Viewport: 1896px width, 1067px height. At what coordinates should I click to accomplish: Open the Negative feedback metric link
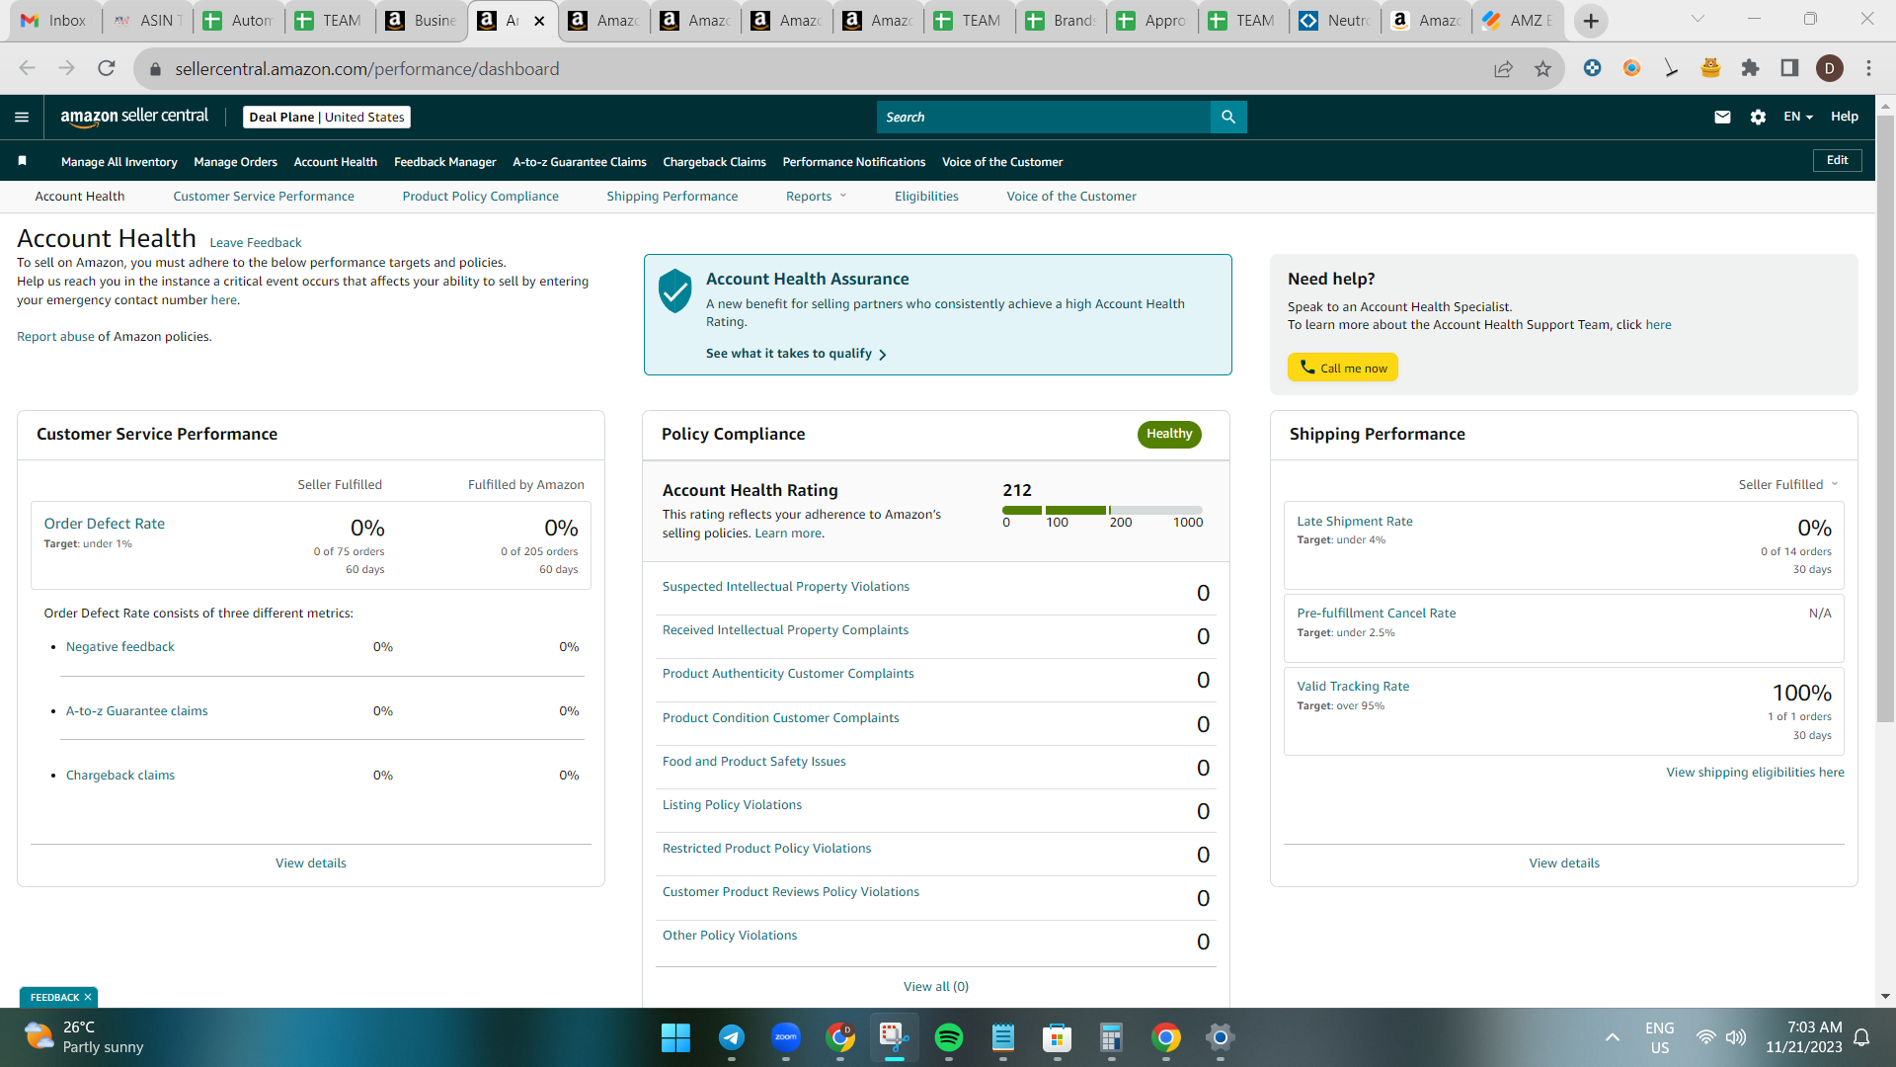[120, 647]
